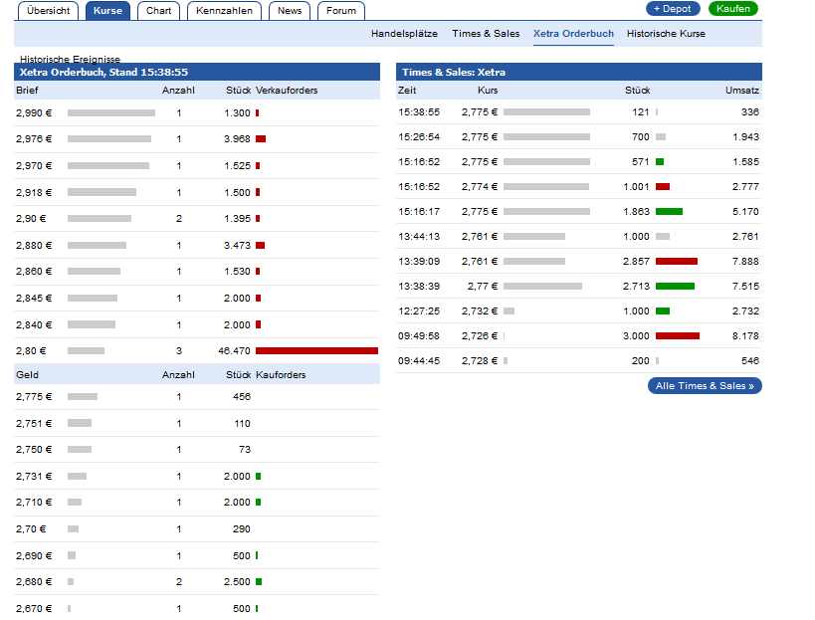Click the green bar beside 2.713 Stück

click(x=675, y=287)
